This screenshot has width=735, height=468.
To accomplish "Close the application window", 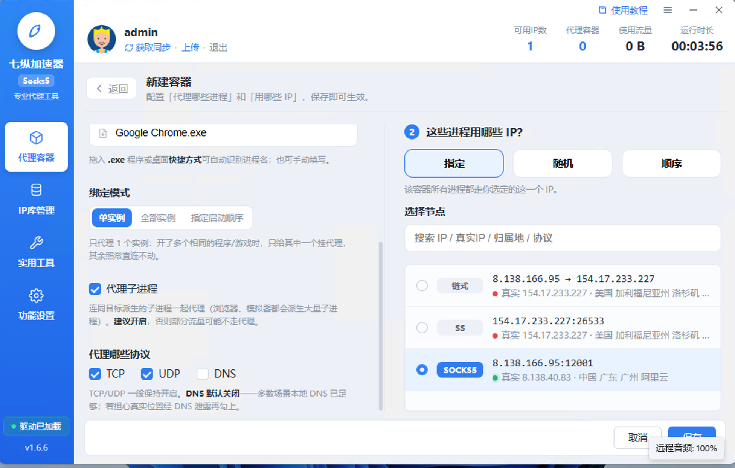I will coord(719,10).
